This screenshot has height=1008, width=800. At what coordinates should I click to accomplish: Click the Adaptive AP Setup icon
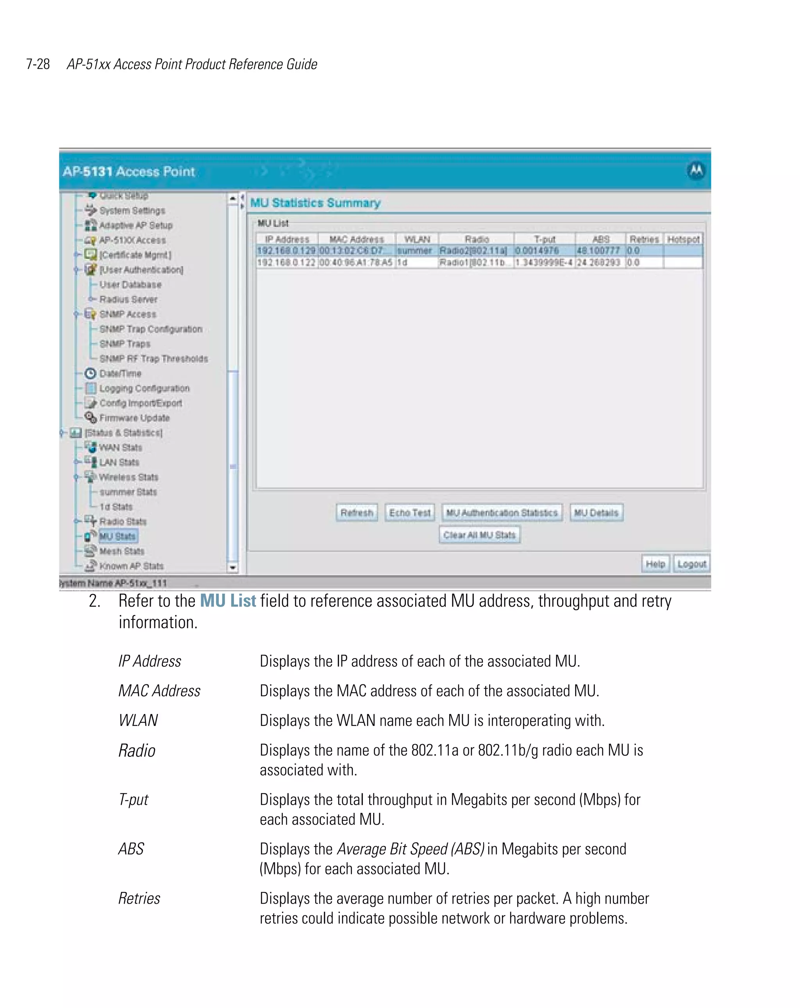coord(91,225)
